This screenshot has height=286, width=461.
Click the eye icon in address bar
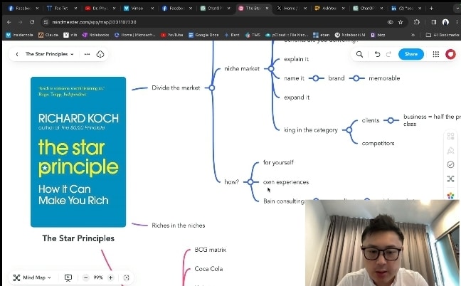pos(390,22)
